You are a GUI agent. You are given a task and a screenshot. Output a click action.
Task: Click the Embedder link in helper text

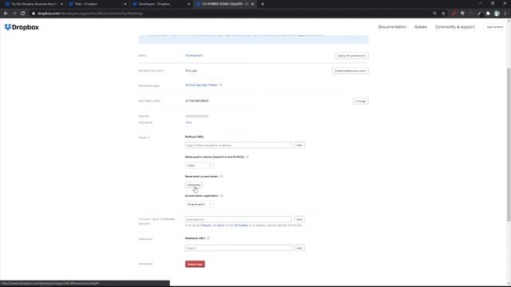click(x=241, y=225)
